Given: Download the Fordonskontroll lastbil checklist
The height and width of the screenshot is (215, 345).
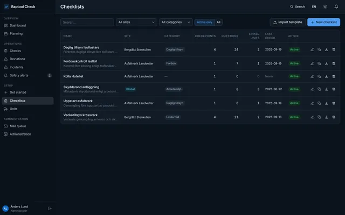Looking at the screenshot, I should pos(327,63).
